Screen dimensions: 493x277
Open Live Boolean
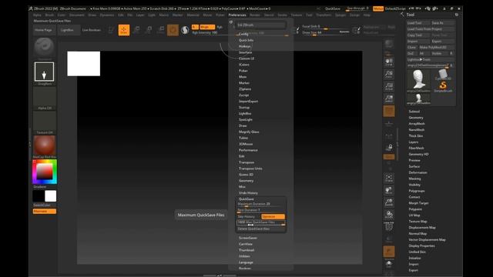(92, 30)
